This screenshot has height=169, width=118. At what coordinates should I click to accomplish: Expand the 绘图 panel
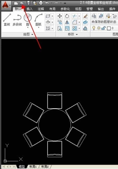[28, 34]
